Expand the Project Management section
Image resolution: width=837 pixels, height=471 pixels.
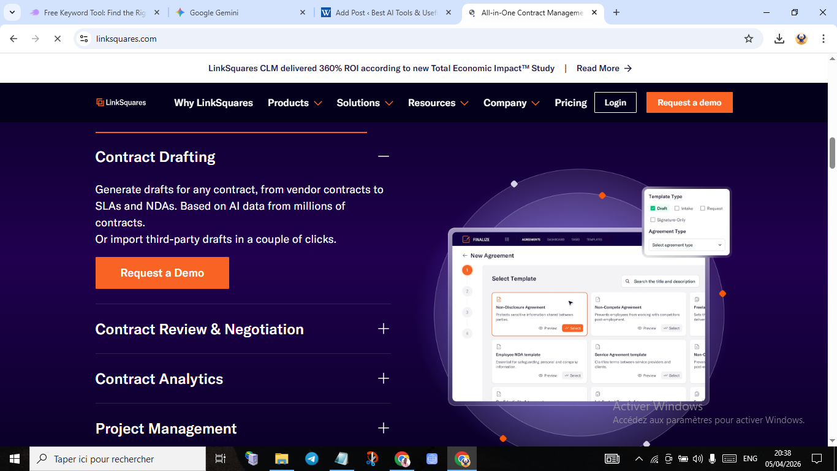pyautogui.click(x=384, y=428)
